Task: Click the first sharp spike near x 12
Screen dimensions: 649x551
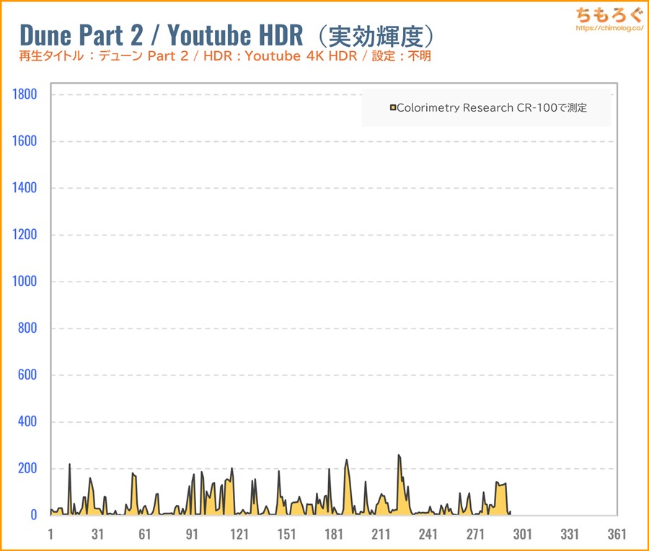Action: pos(69,465)
